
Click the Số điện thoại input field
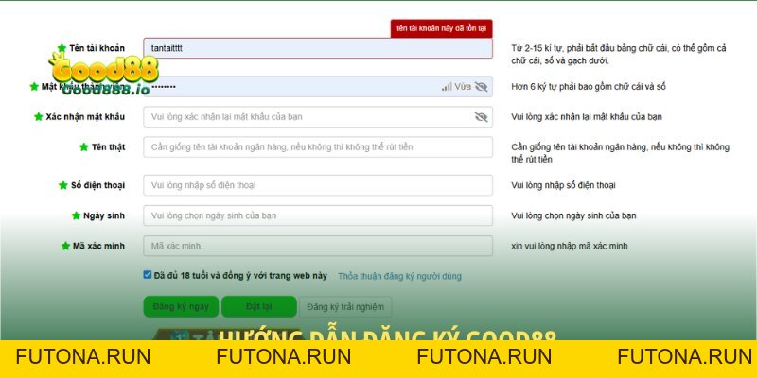tap(318, 185)
